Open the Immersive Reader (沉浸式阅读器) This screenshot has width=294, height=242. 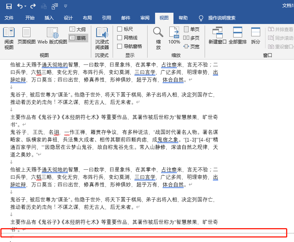[x=102, y=38]
